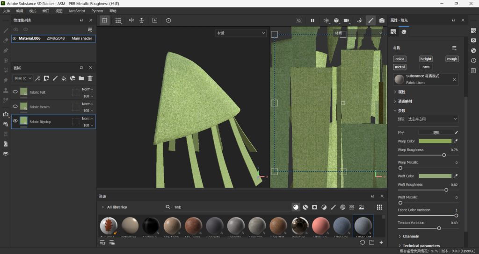Viewport: 479px width, 254px height.
Task: Open the 窗口 menu
Action: tap(46, 11)
